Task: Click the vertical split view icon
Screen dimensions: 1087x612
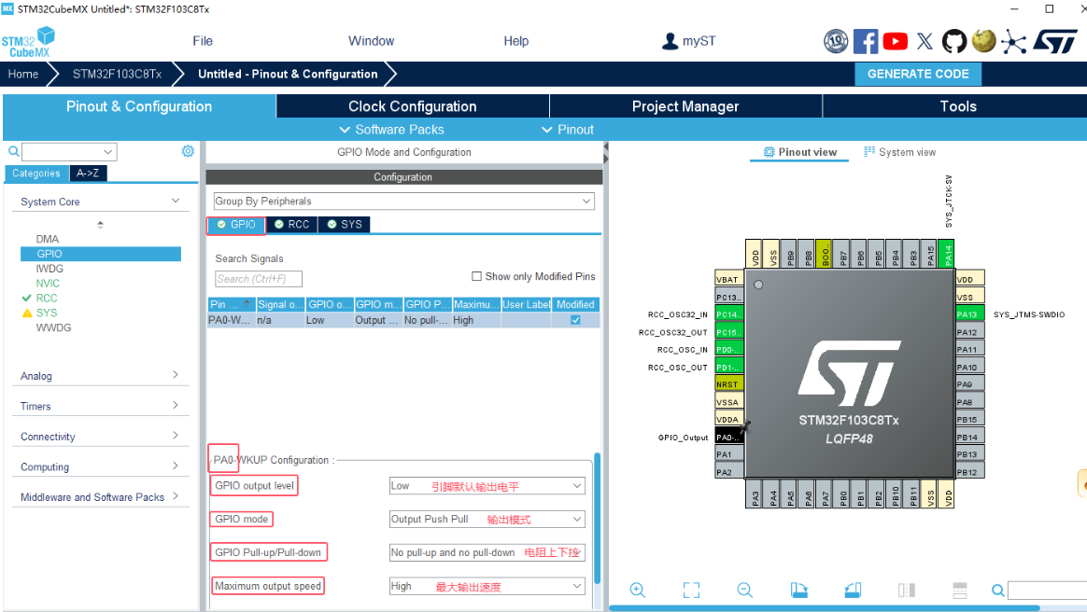Action: [906, 590]
